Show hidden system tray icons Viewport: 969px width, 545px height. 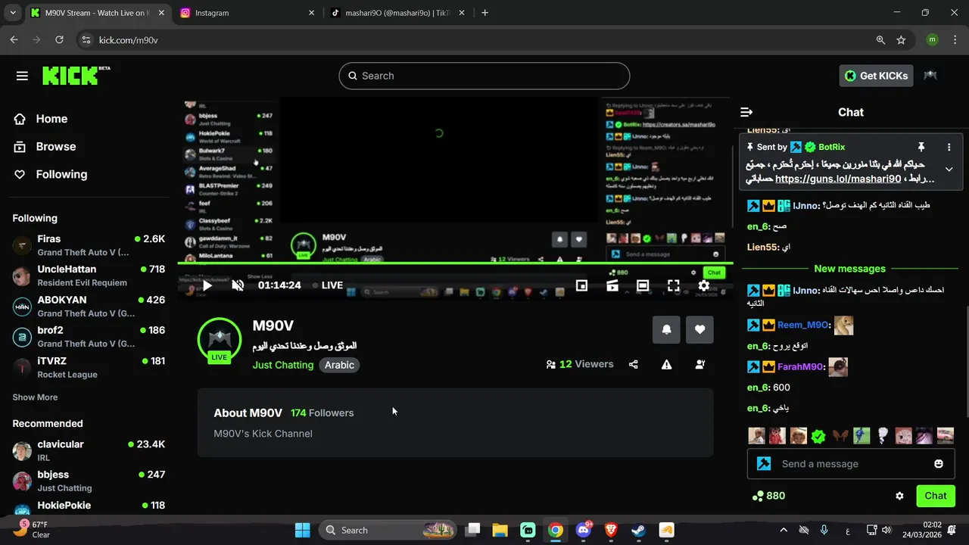[784, 530]
